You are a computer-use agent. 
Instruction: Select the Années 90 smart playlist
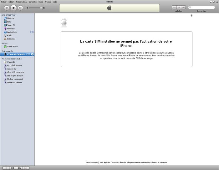(17, 69)
